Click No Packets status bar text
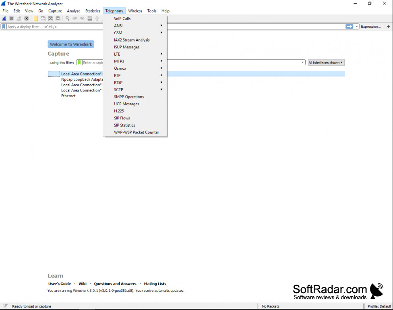 pos(271,306)
